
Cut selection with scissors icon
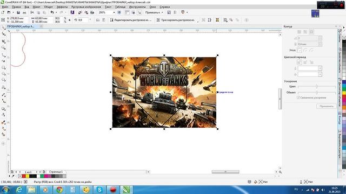[x=32, y=12]
